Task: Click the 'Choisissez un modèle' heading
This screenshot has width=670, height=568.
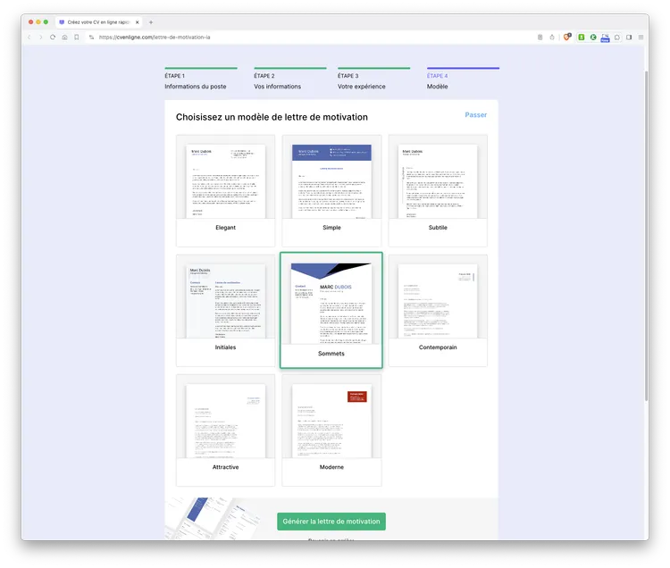Action: (x=272, y=117)
